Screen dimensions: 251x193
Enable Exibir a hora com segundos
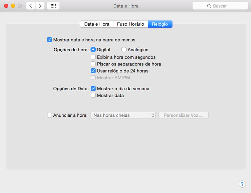click(x=93, y=57)
